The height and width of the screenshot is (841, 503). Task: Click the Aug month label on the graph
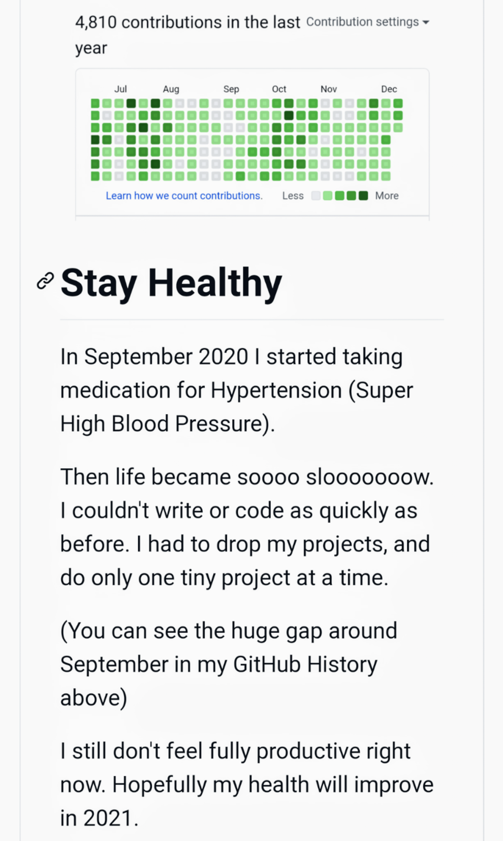tap(171, 89)
